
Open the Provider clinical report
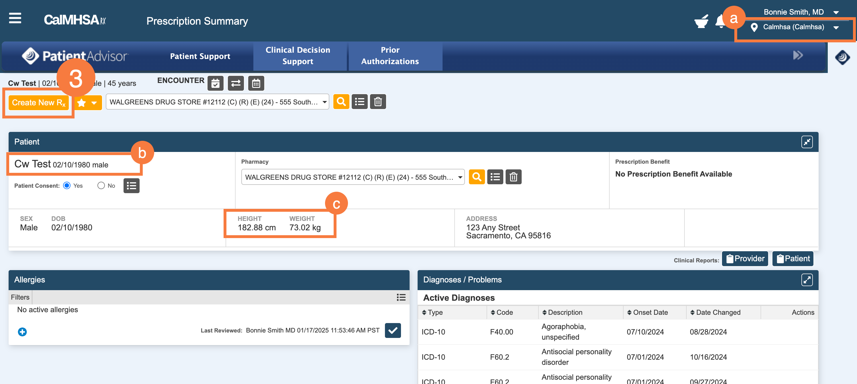coord(745,259)
